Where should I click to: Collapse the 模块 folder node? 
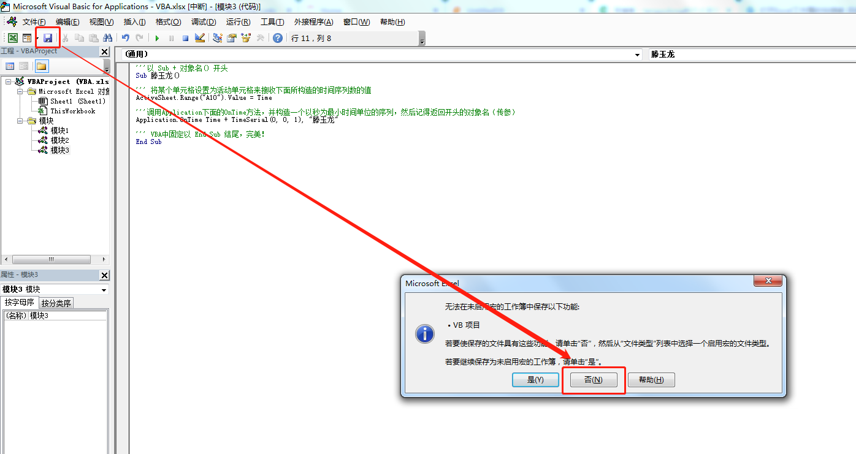click(20, 121)
